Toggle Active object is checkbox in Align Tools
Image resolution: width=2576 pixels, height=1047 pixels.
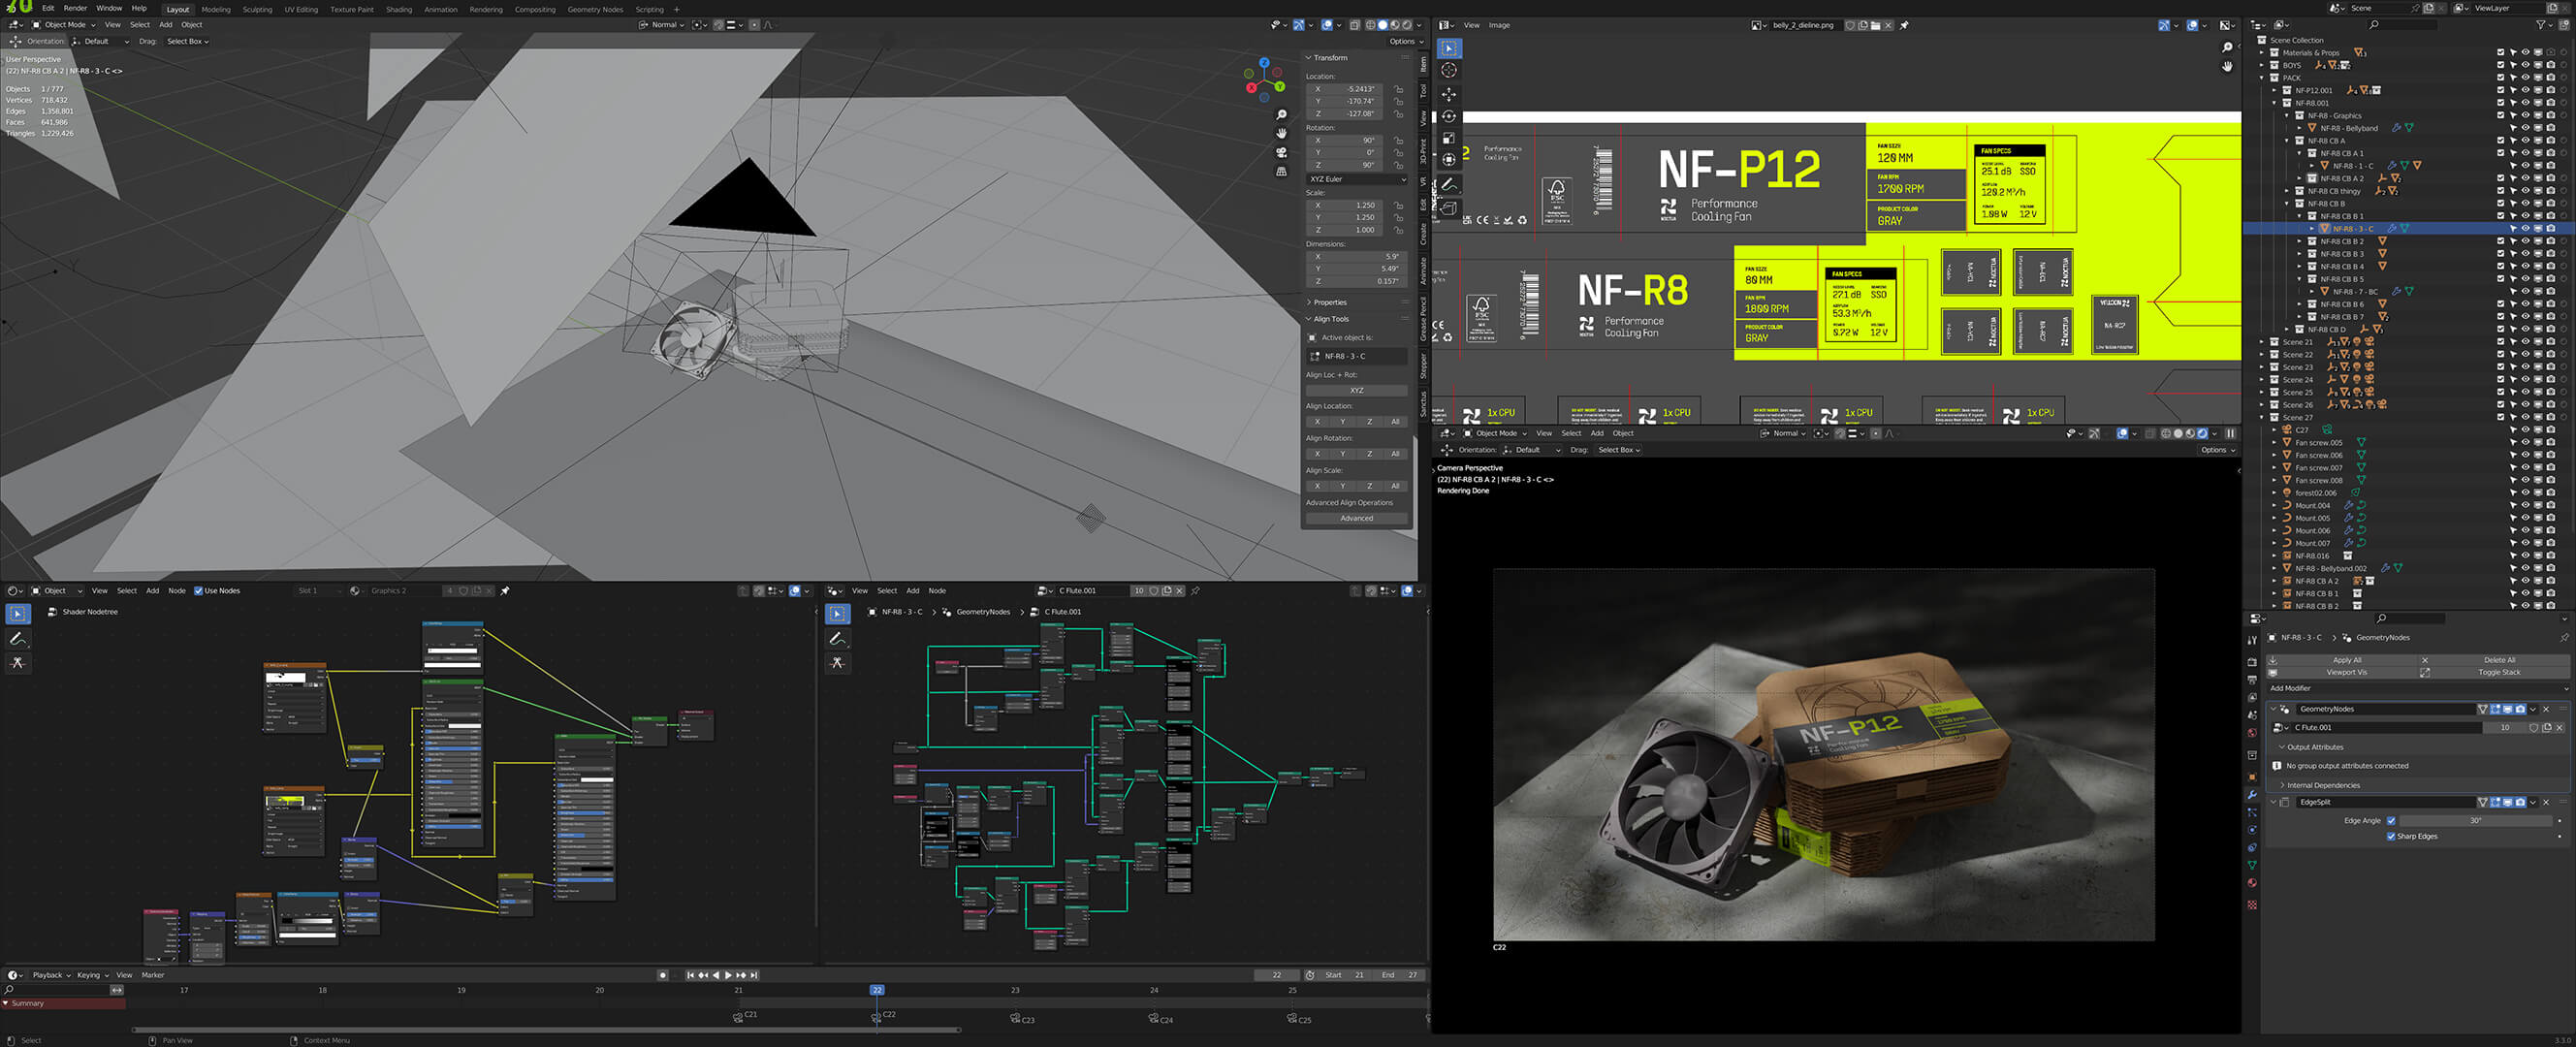click(1313, 337)
